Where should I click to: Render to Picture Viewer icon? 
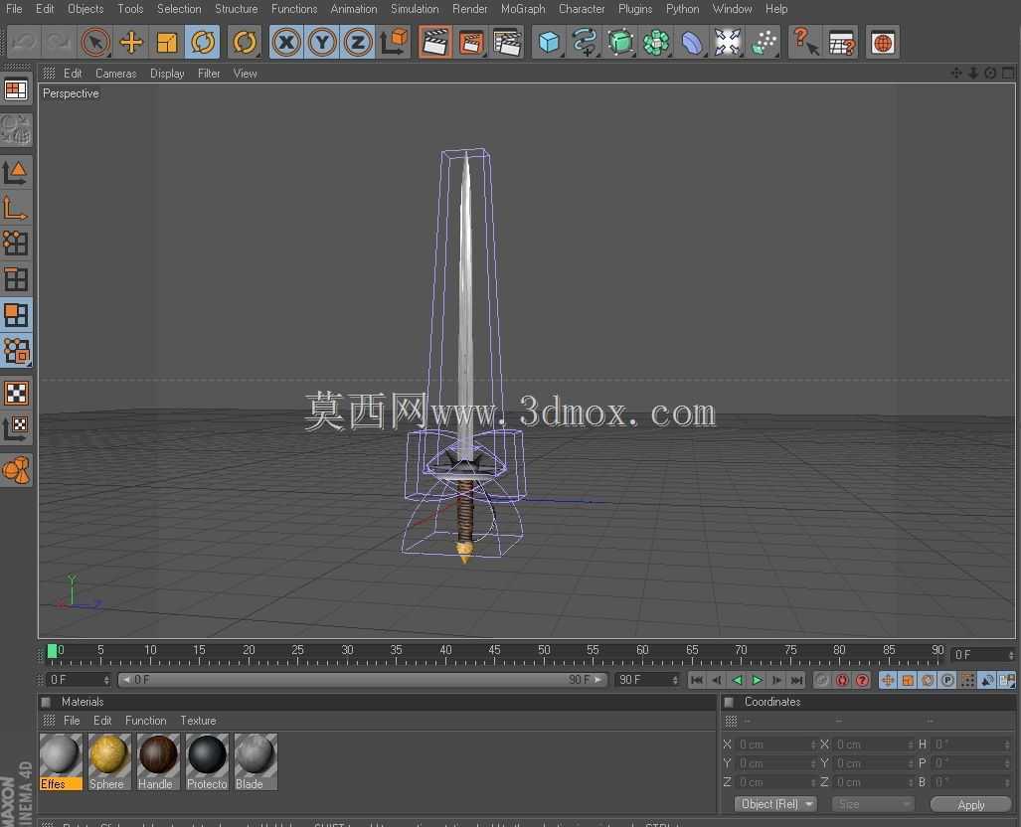[471, 43]
